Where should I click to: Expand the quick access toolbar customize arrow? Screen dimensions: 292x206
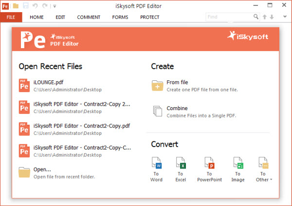55,6
